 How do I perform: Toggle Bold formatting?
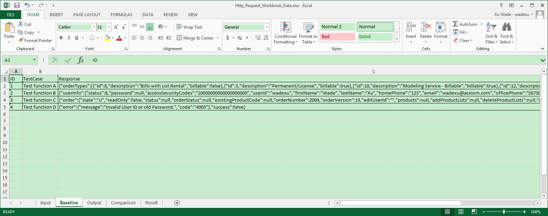[61, 38]
